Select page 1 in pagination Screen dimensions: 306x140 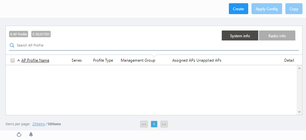tap(154, 124)
